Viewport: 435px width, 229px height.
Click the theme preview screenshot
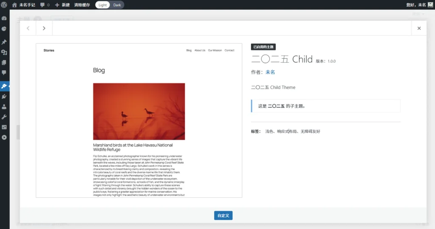tap(139, 120)
